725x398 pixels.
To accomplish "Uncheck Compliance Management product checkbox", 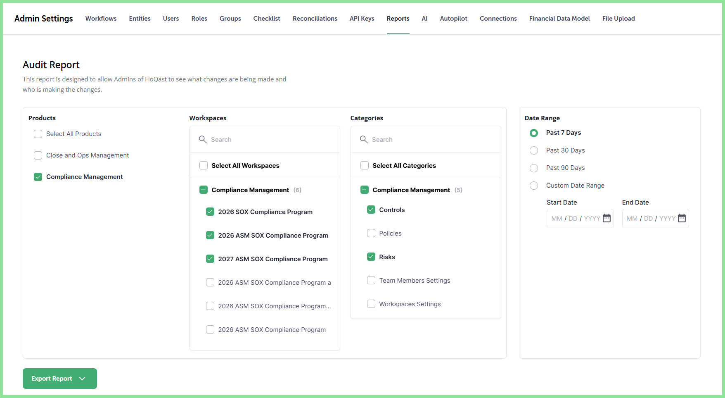I will coord(38,177).
